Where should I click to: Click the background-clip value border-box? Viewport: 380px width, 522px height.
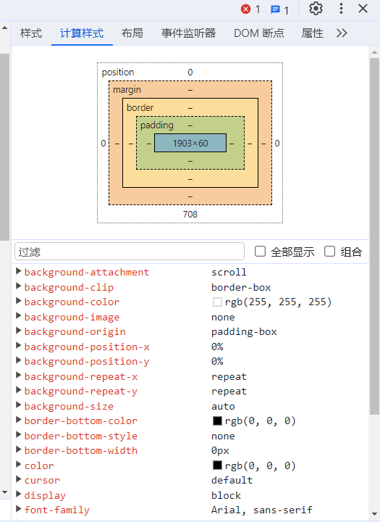(241, 287)
